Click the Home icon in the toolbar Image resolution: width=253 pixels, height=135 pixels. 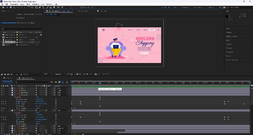point(3,8)
